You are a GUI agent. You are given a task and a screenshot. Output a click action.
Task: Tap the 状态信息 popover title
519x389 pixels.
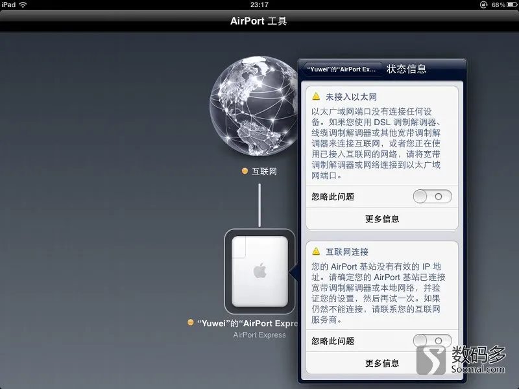pos(407,69)
